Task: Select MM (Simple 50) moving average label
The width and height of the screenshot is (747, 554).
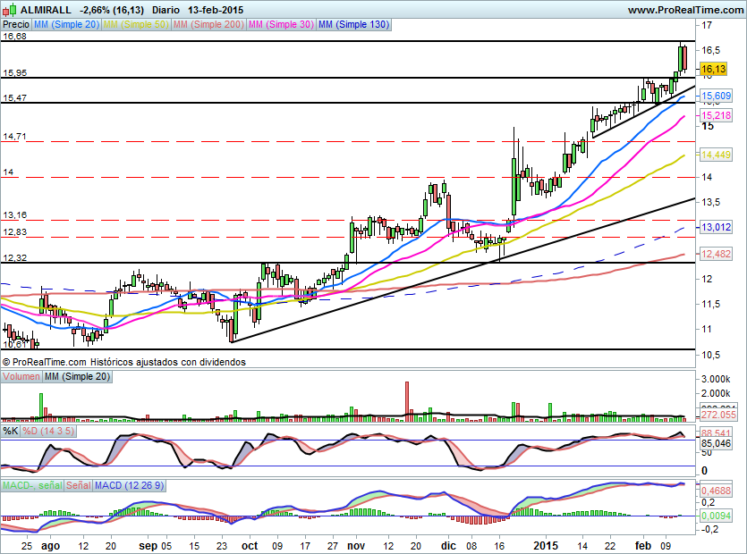Action: point(136,25)
